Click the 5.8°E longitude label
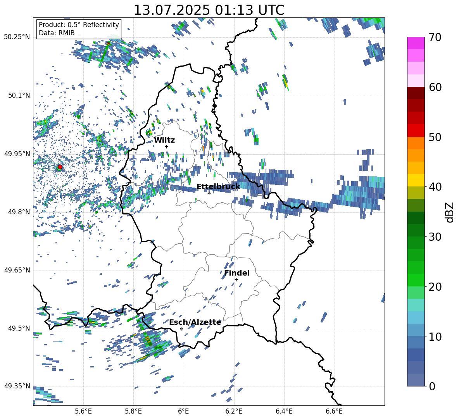 click(x=133, y=411)
